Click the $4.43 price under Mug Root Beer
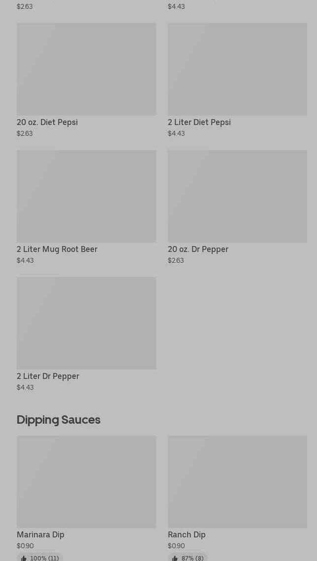This screenshot has height=561, width=317. 25,260
